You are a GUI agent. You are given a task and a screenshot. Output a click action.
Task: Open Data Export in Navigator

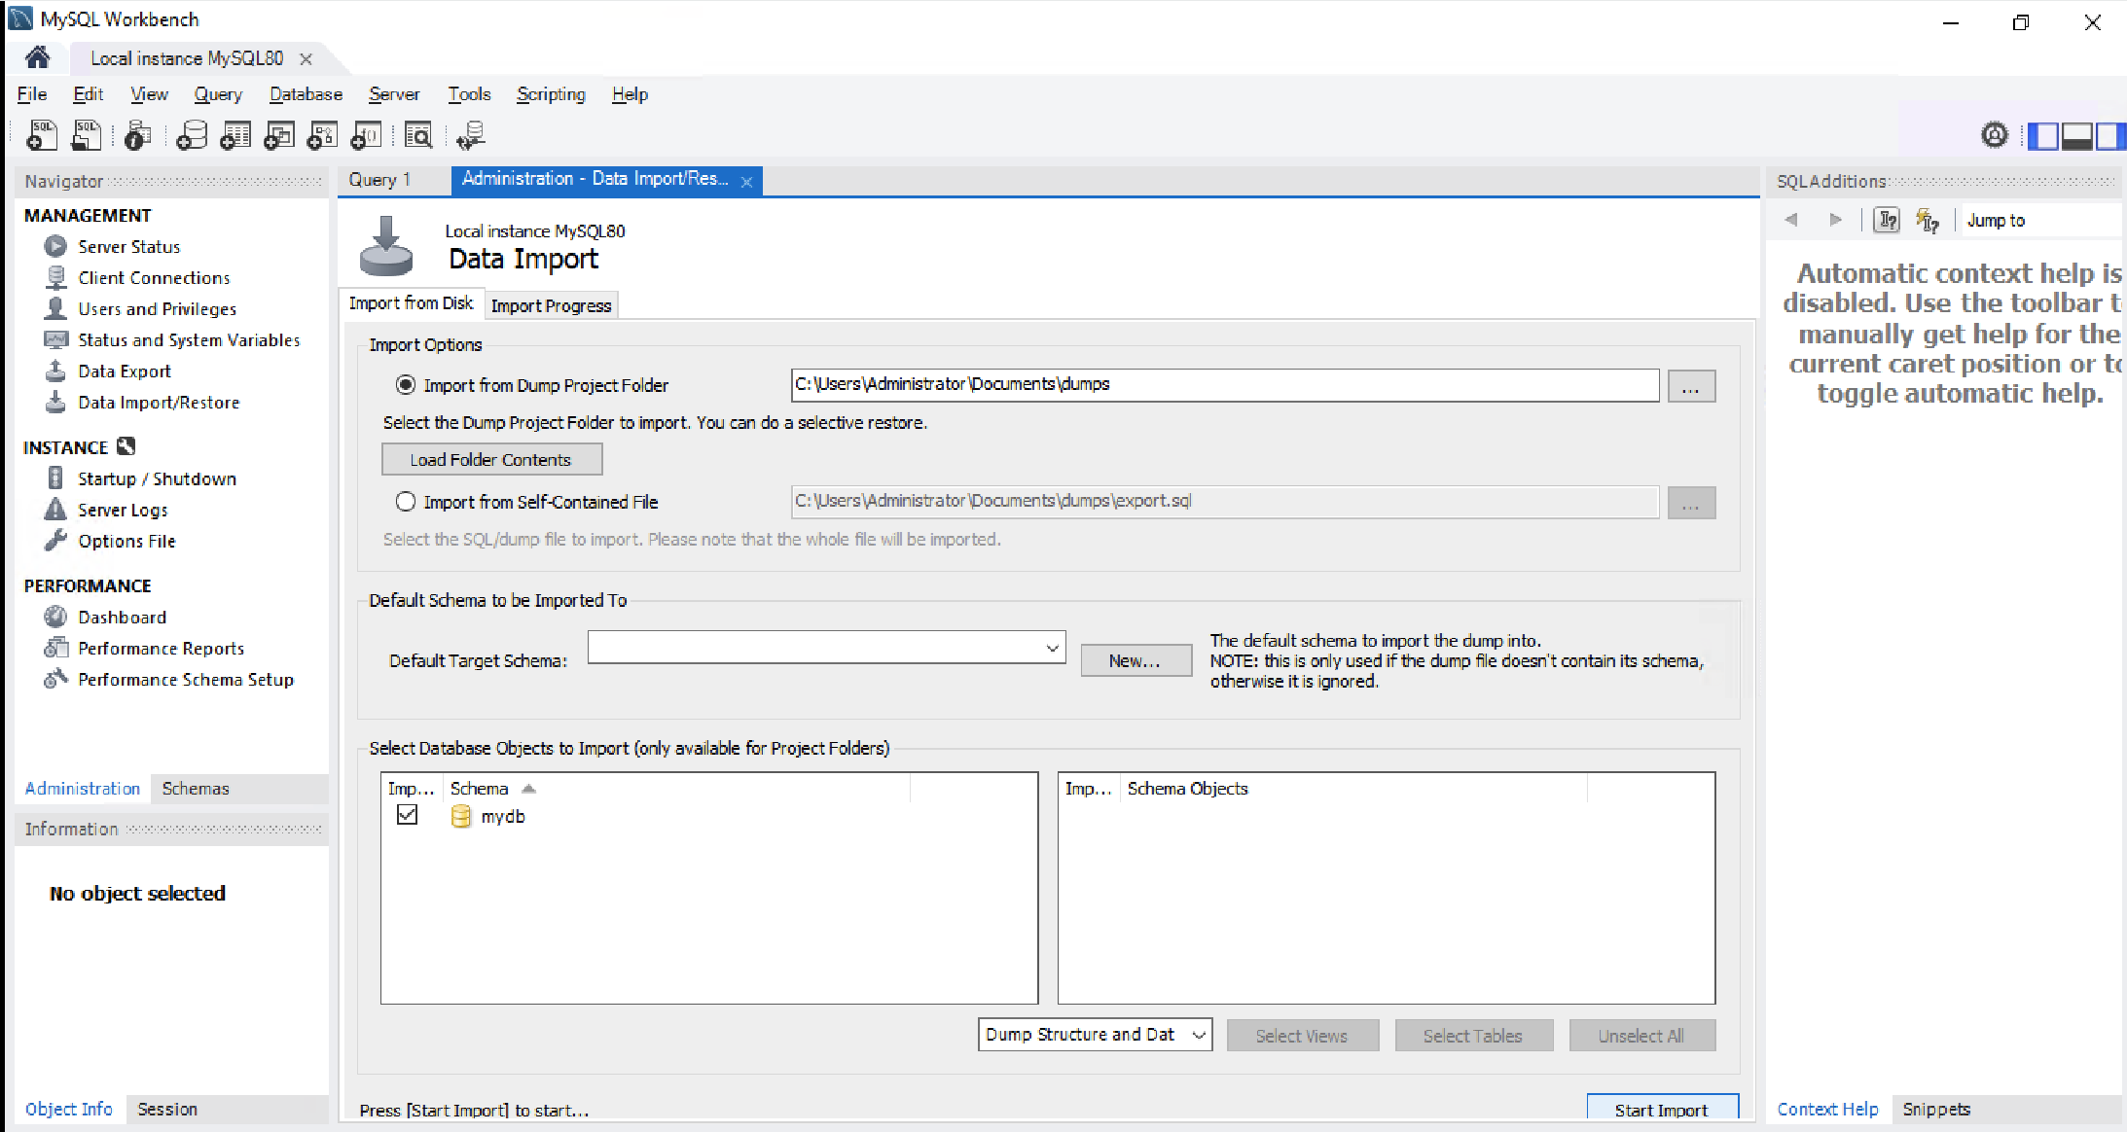tap(125, 371)
